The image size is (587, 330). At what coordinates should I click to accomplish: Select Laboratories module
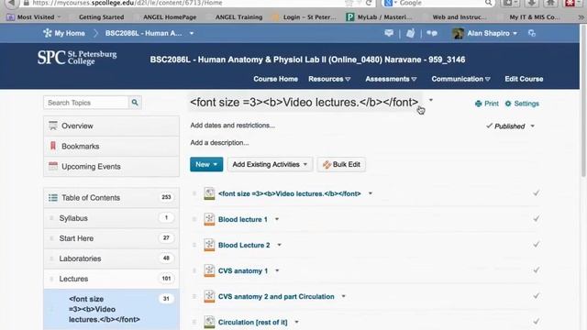point(111,258)
